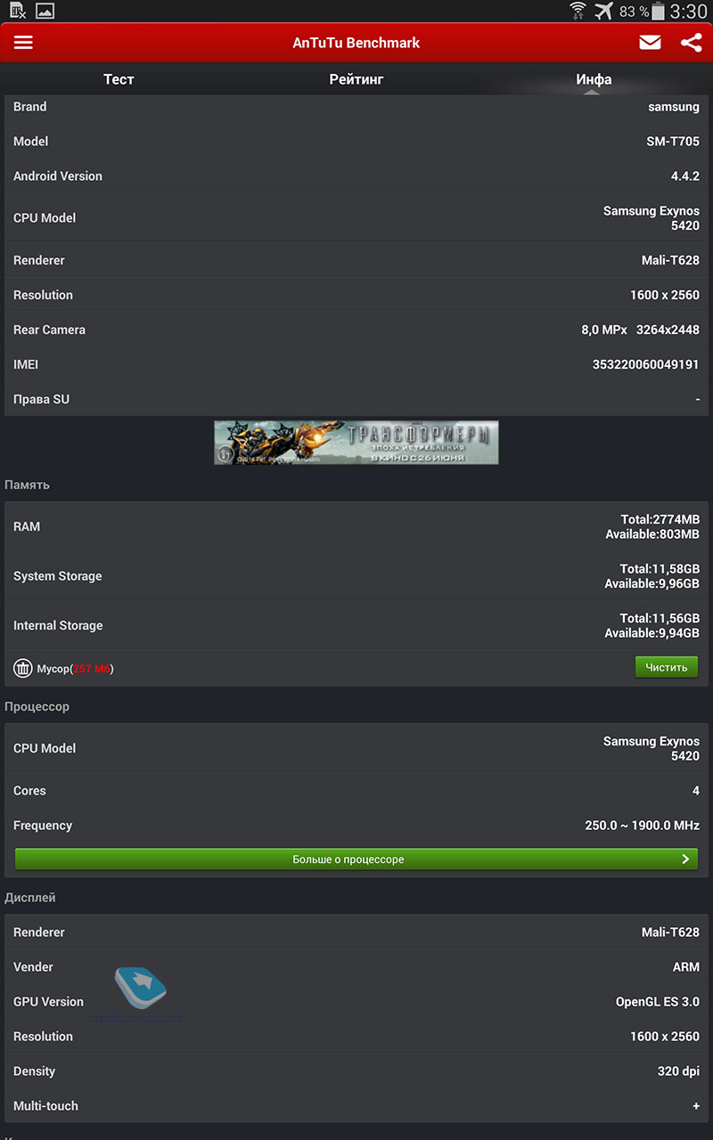The image size is (713, 1140).
Task: Tap the Multi-touch row
Action: (x=356, y=1105)
